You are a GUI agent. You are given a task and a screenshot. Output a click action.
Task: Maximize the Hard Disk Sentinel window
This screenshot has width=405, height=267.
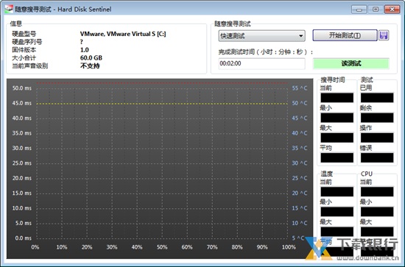coord(376,10)
